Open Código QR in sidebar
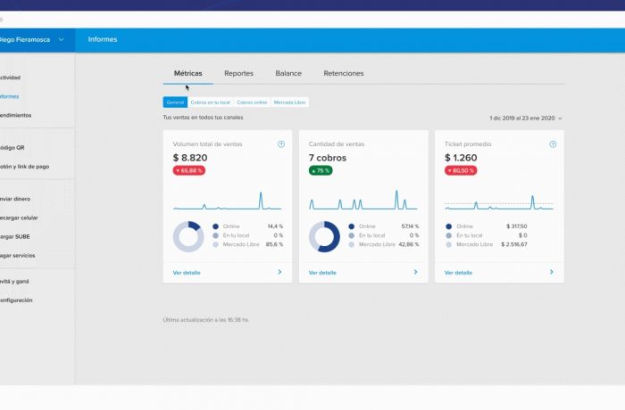Viewport: 625px width, 410px height. (x=12, y=148)
